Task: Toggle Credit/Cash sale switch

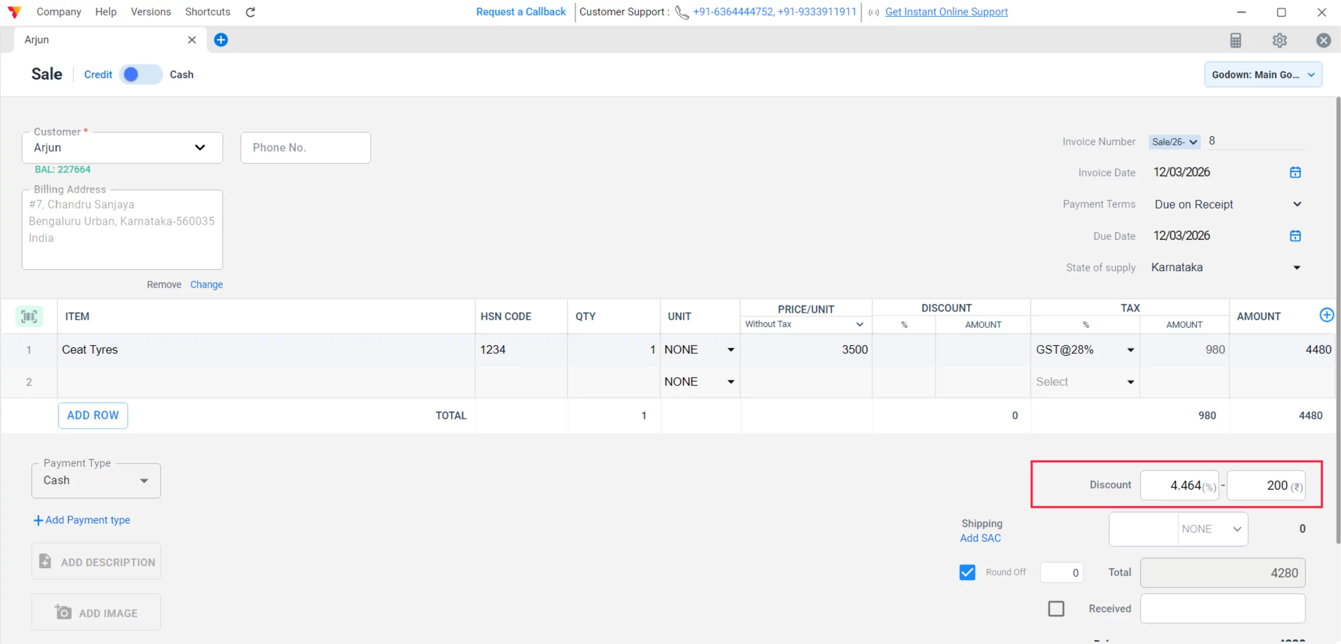Action: [x=140, y=74]
